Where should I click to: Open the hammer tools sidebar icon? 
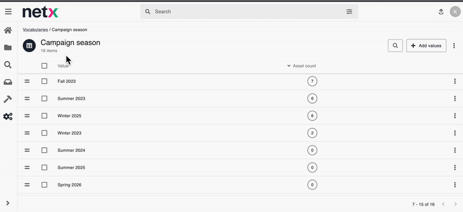[x=8, y=100]
